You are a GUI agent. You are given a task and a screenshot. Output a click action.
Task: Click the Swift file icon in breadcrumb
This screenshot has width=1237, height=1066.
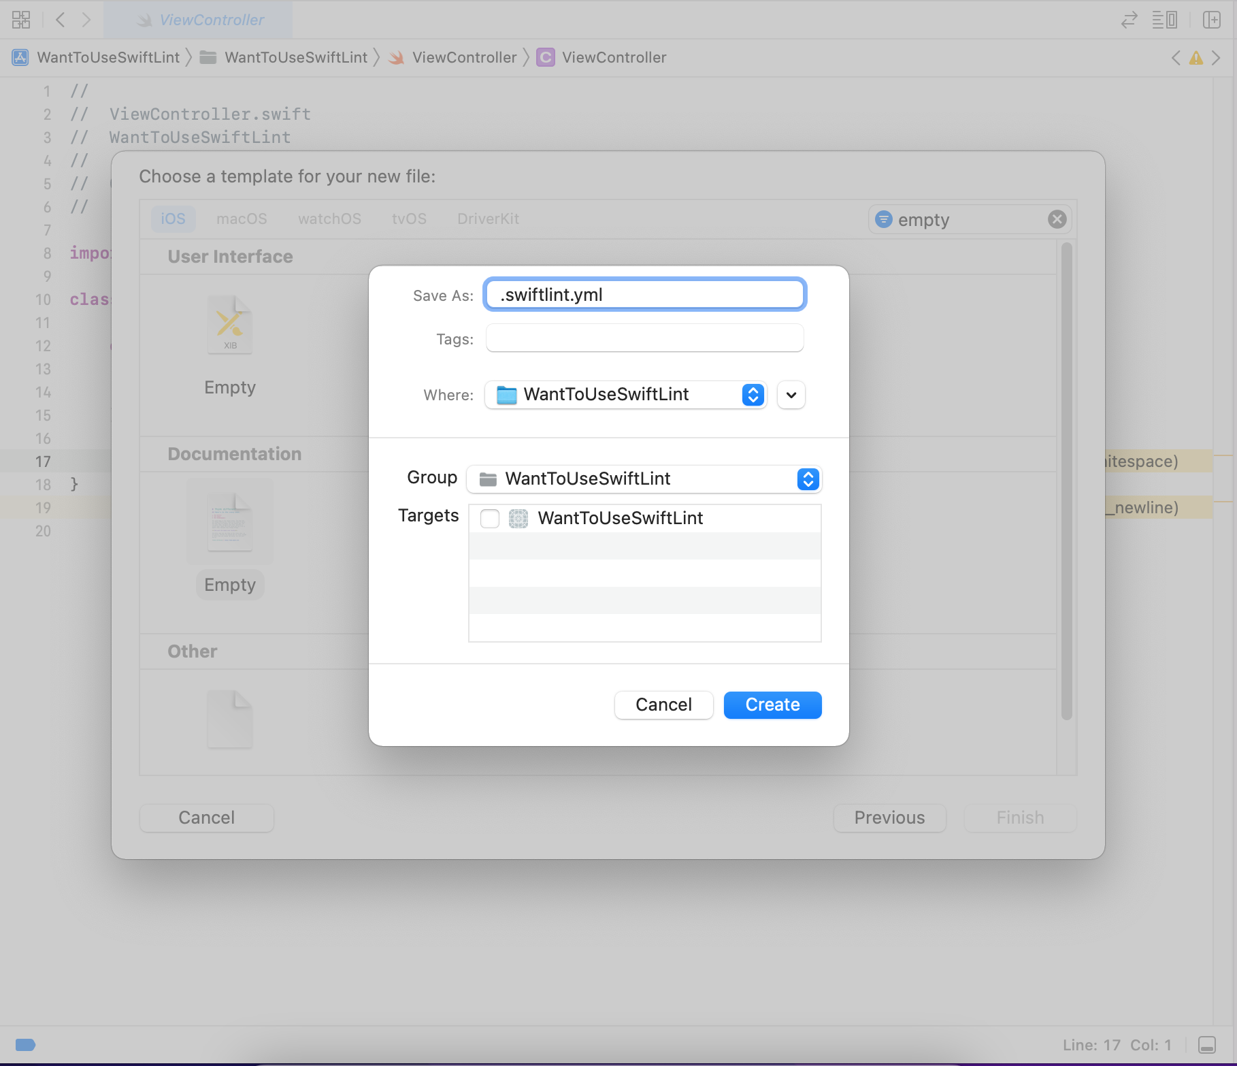coord(396,58)
